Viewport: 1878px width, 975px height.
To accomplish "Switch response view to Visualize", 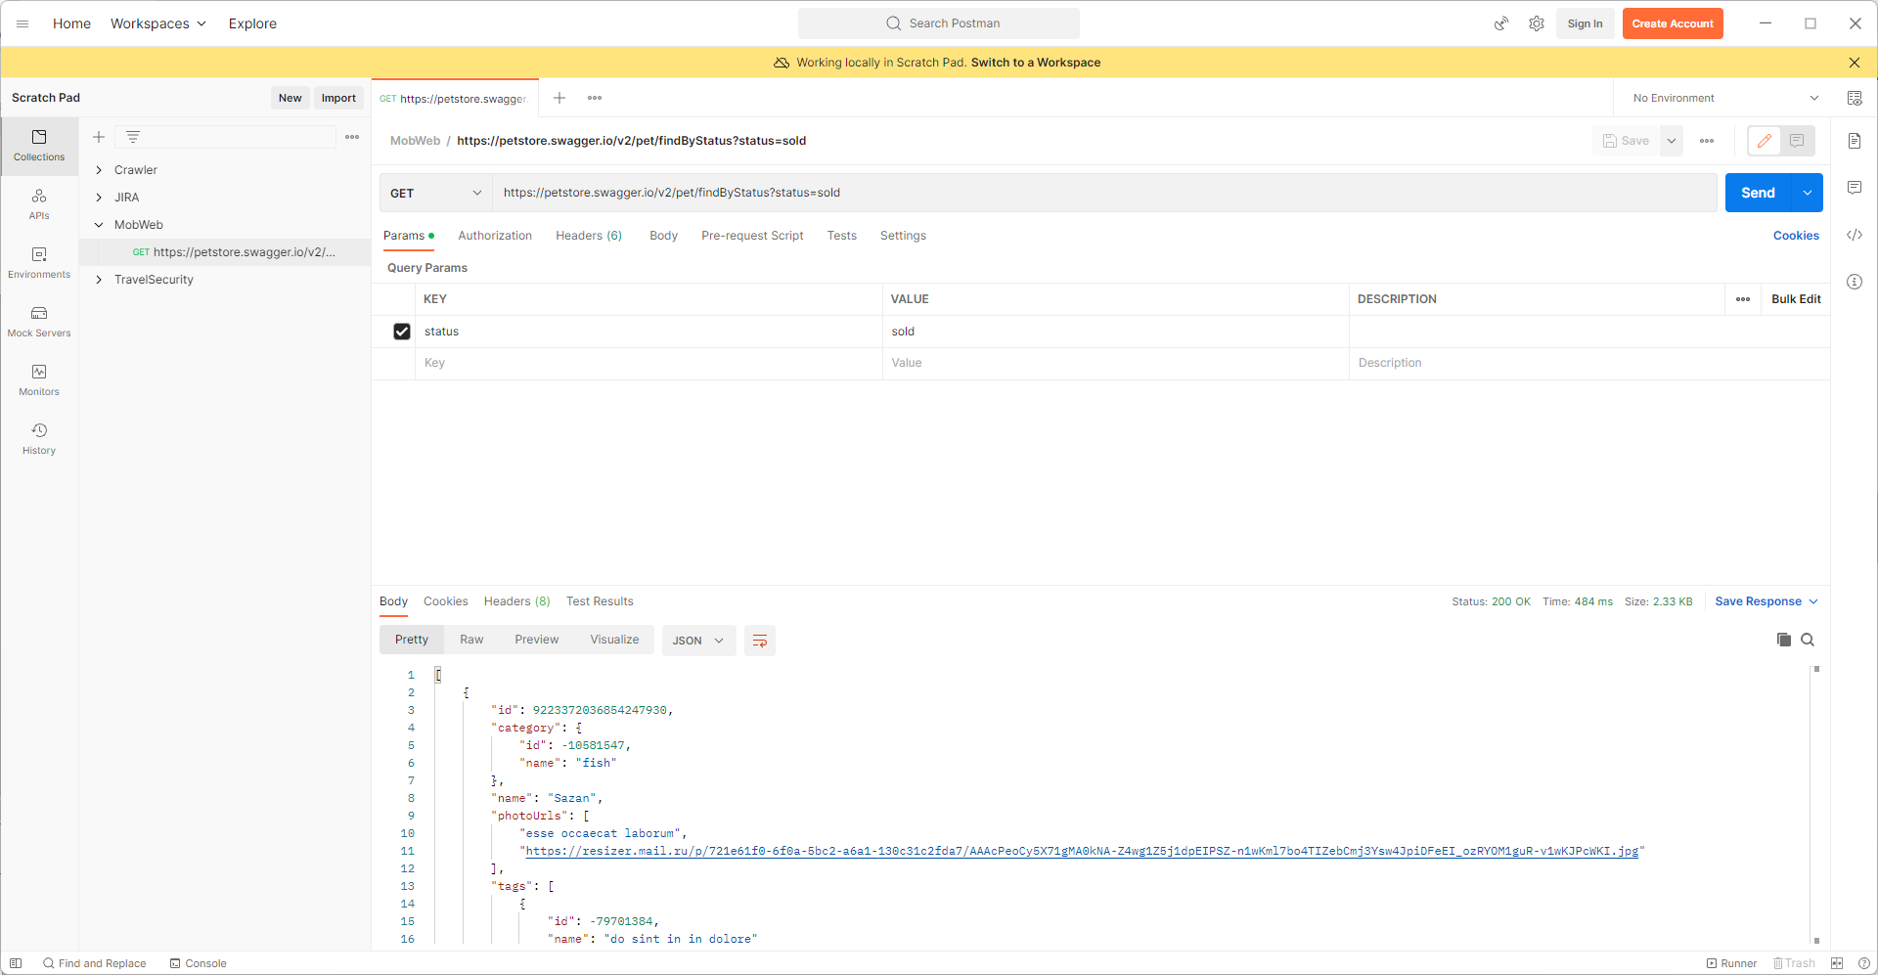I will coord(614,640).
